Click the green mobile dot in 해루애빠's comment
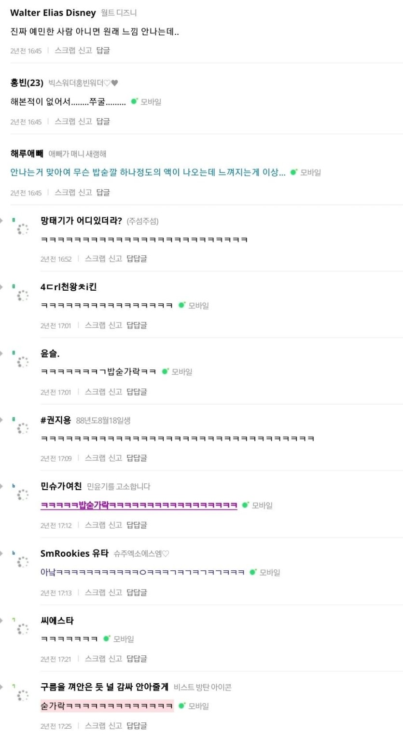Image resolution: width=403 pixels, height=734 pixels. pyautogui.click(x=293, y=172)
